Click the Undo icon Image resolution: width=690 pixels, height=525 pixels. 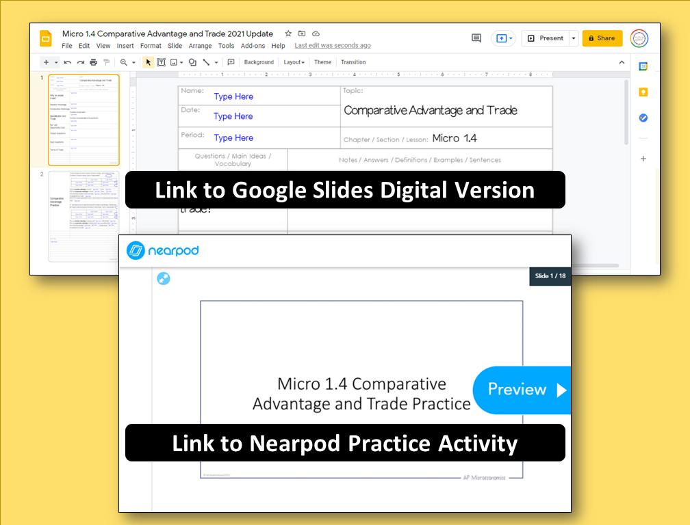[66, 62]
